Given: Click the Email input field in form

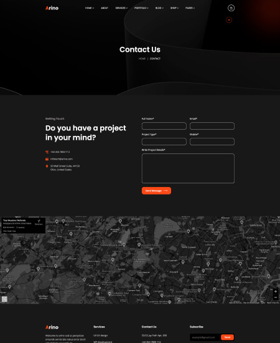Looking at the screenshot, I should tap(212, 126).
